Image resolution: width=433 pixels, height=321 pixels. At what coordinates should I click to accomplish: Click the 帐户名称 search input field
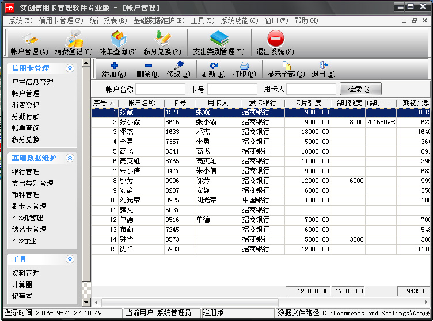coord(160,89)
